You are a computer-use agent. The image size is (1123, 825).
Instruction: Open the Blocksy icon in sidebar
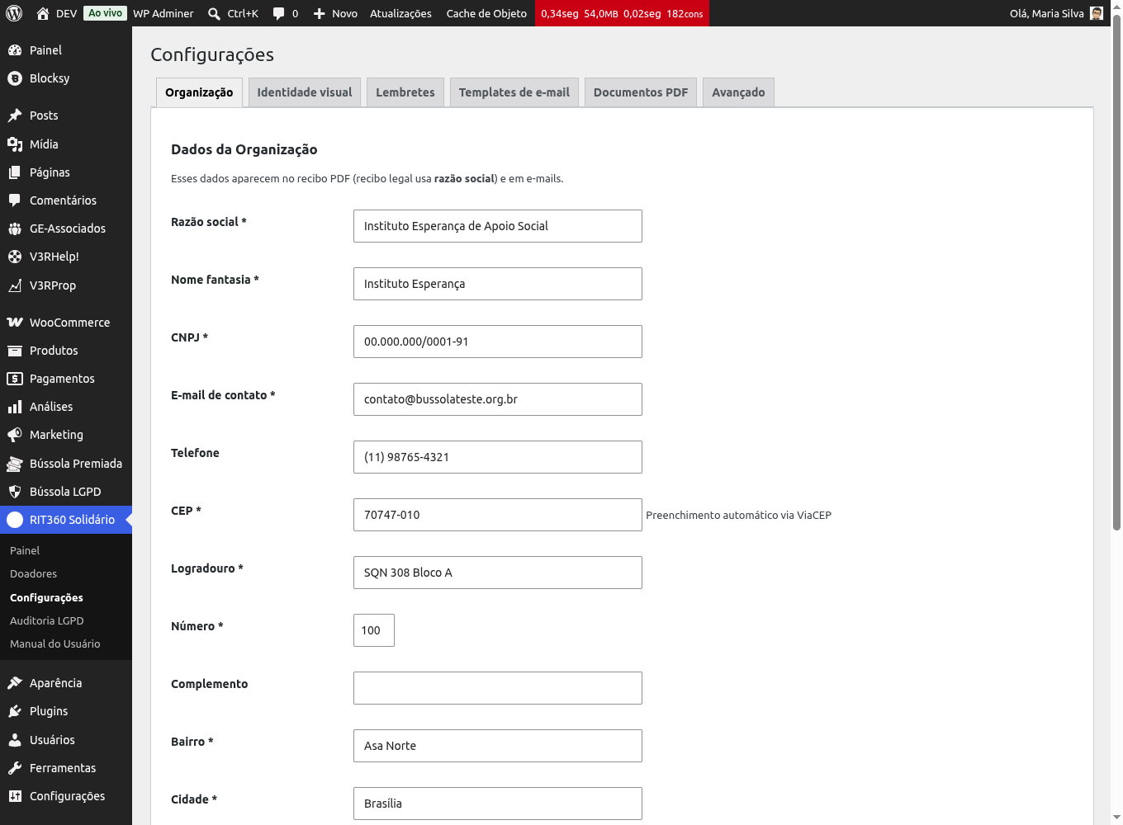tap(15, 78)
